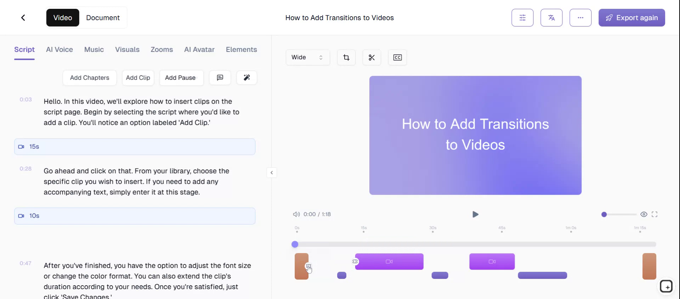Viewport: 680px width, 299px height.
Task: Switch to Document mode
Action: (103, 18)
